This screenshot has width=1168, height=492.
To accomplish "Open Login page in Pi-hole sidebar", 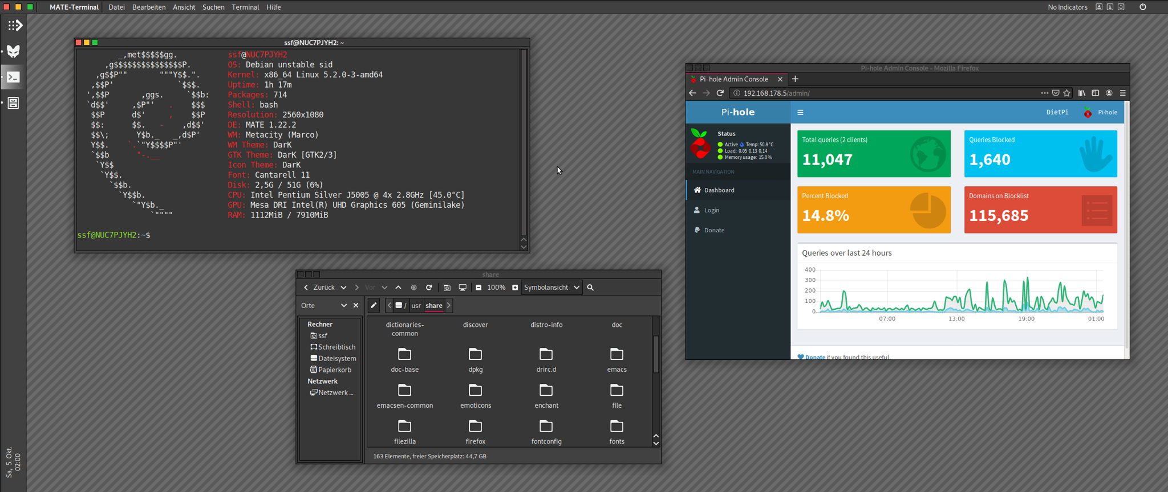I will (738, 210).
